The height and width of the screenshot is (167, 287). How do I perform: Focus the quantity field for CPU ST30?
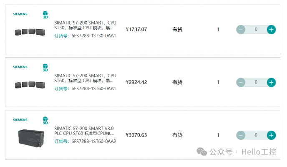tap(256, 30)
